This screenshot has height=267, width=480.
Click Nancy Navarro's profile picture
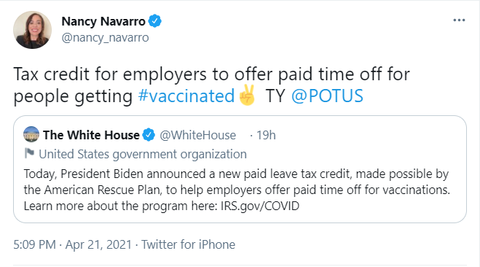click(x=32, y=30)
